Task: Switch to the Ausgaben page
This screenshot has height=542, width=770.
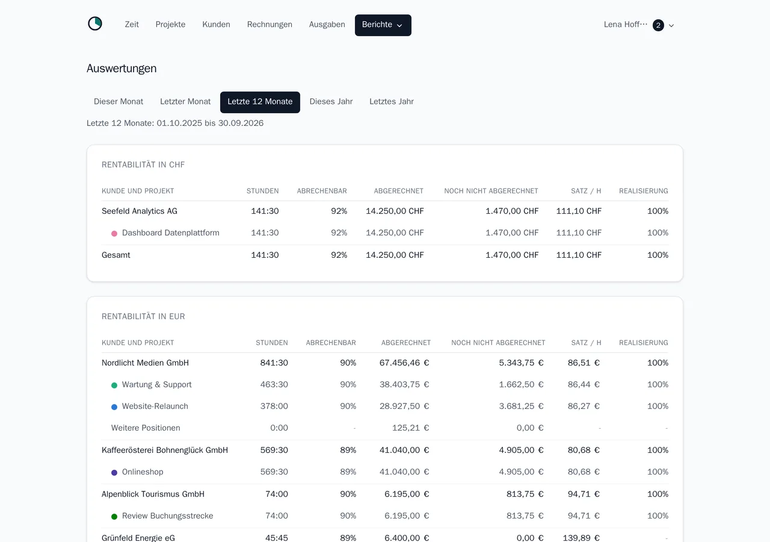Action: (327, 25)
